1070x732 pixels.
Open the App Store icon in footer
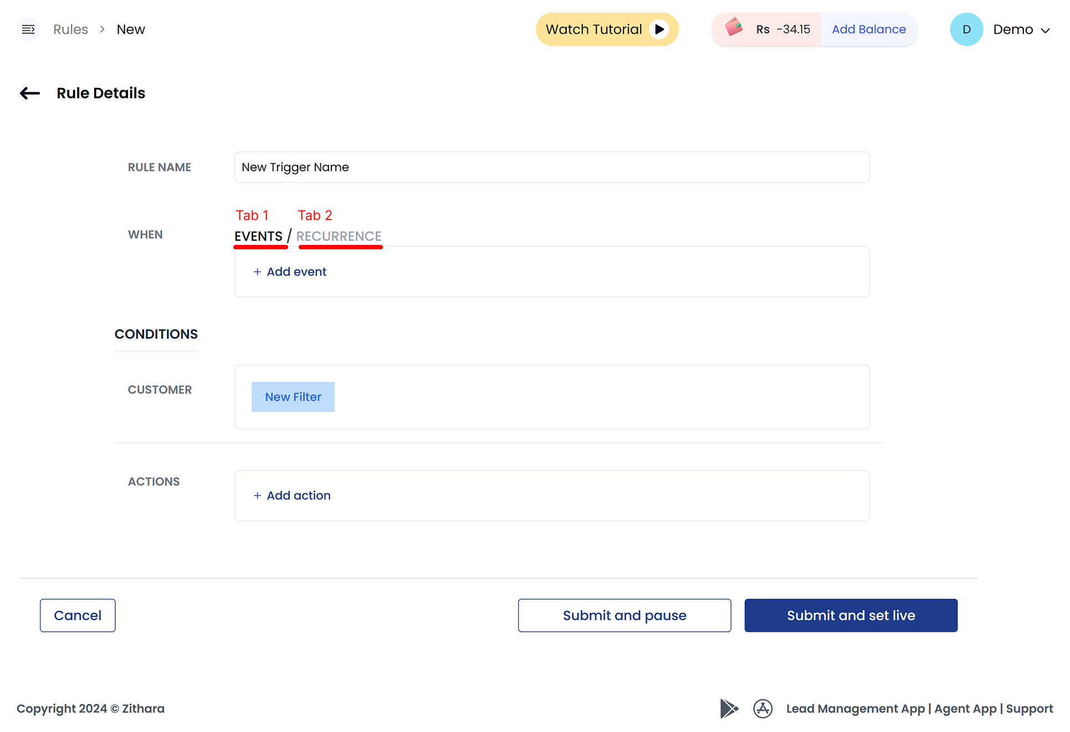(x=762, y=709)
